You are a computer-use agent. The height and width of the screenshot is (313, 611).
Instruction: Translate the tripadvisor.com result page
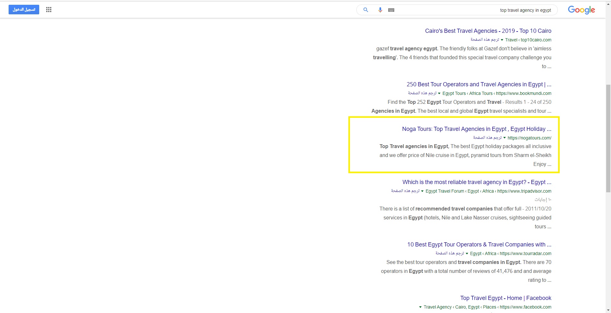(405, 191)
